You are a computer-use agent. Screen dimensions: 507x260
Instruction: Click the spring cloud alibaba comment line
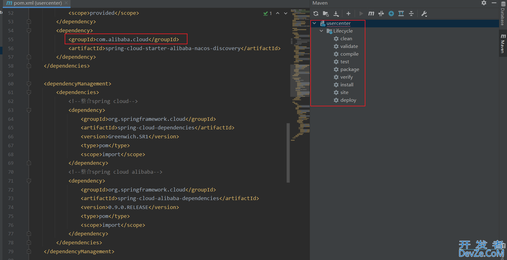pyautogui.click(x=115, y=172)
